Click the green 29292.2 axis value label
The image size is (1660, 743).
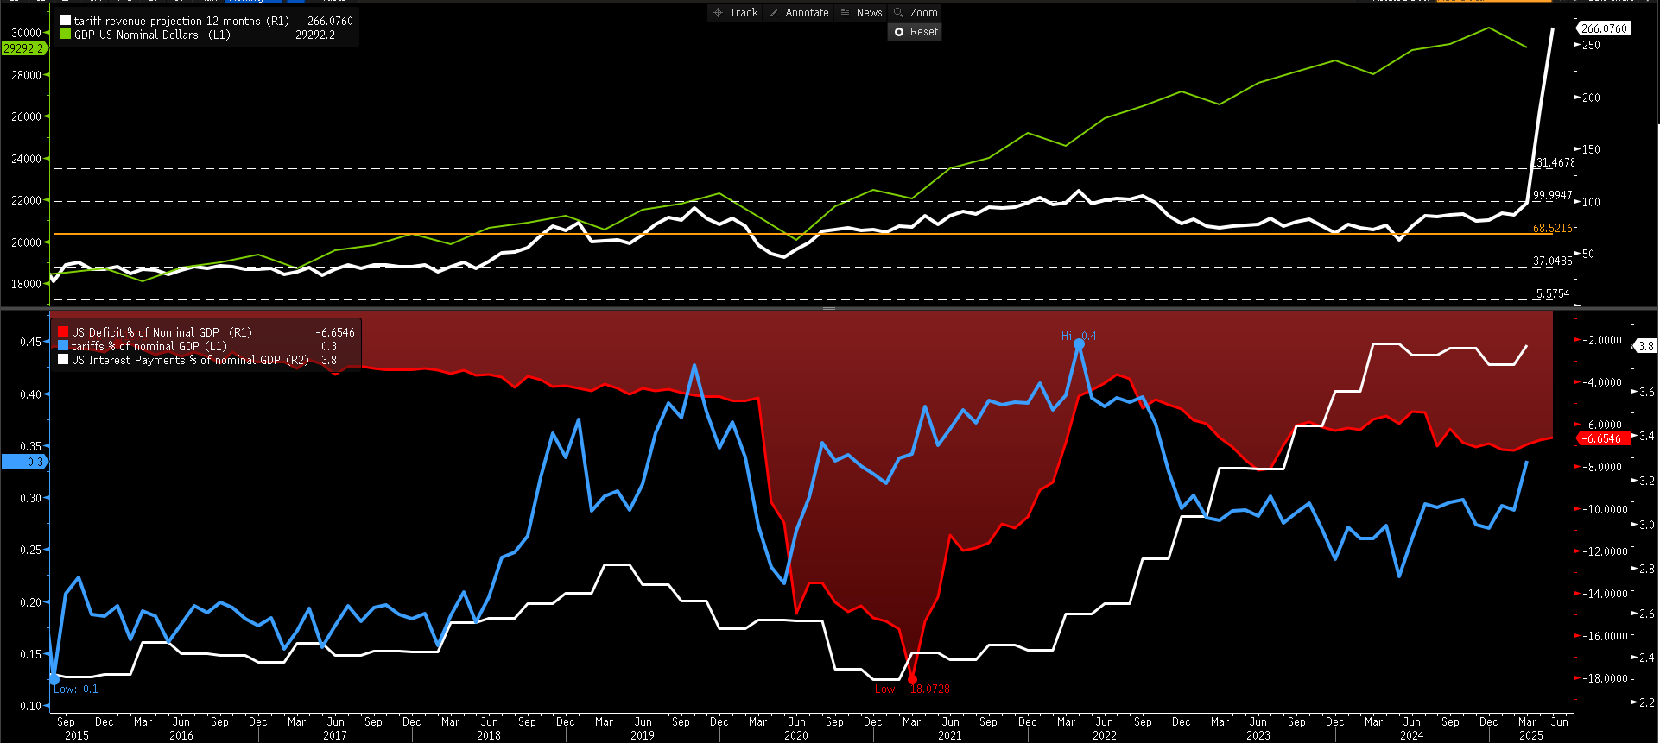23,48
